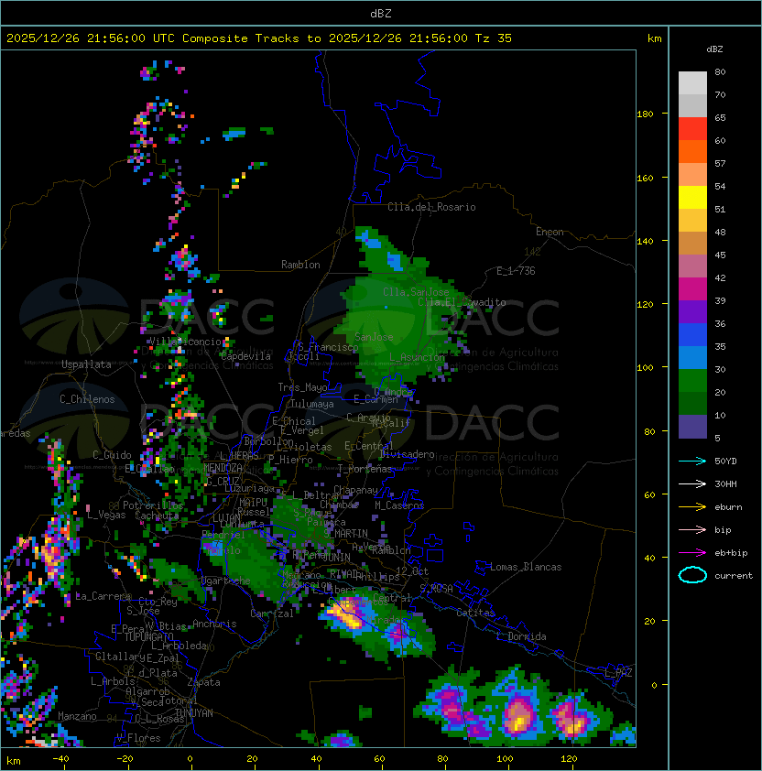762x771 pixels.
Task: Click the 'TUPUNGATO' place label
Action: (149, 636)
